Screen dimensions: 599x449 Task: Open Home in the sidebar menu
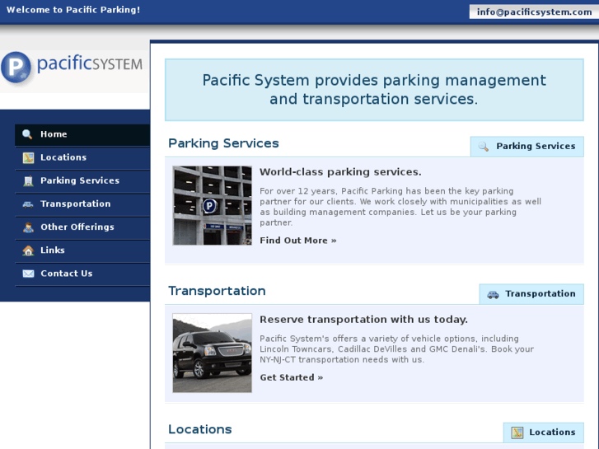tap(82, 134)
